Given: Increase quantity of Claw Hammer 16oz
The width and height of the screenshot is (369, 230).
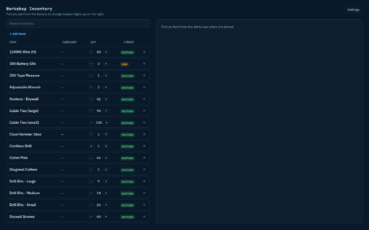Looking at the screenshot, I should [106, 134].
